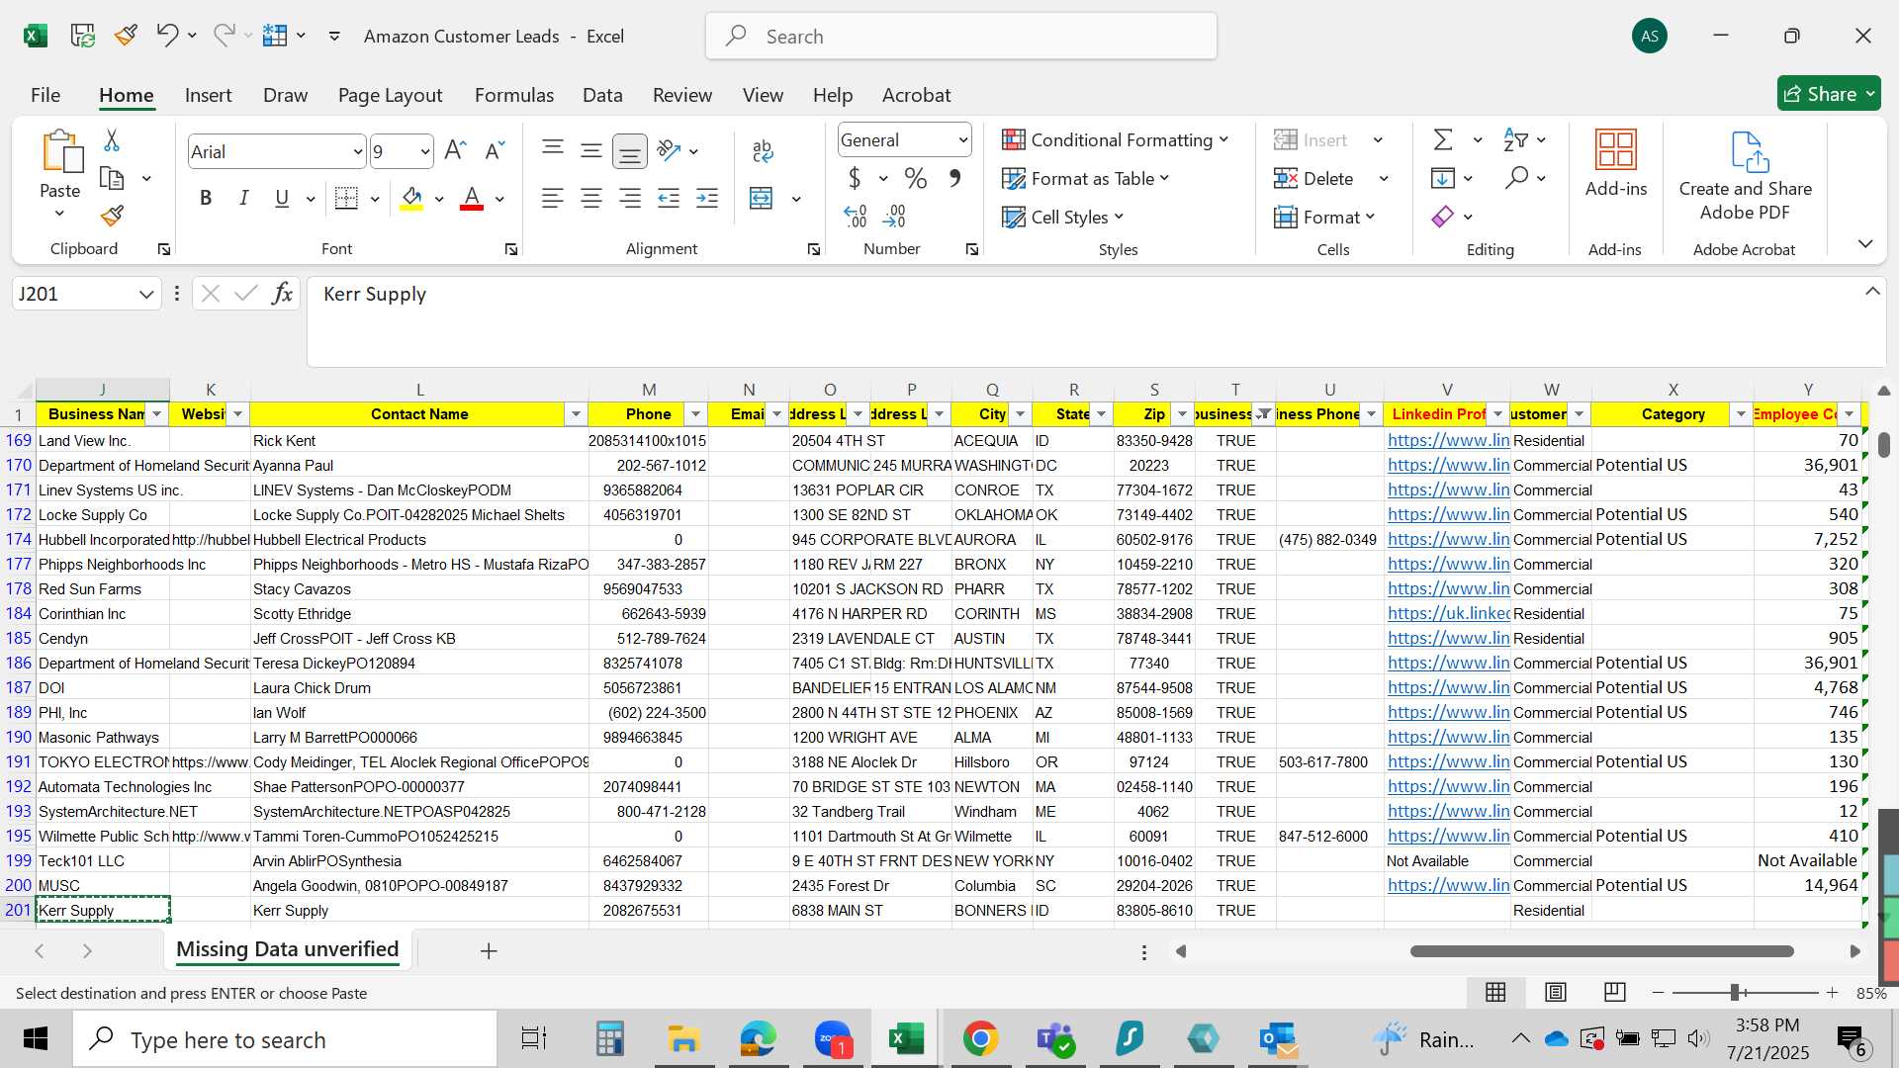Click the Clear eraser icon in Editing
The image size is (1899, 1068).
[1443, 217]
